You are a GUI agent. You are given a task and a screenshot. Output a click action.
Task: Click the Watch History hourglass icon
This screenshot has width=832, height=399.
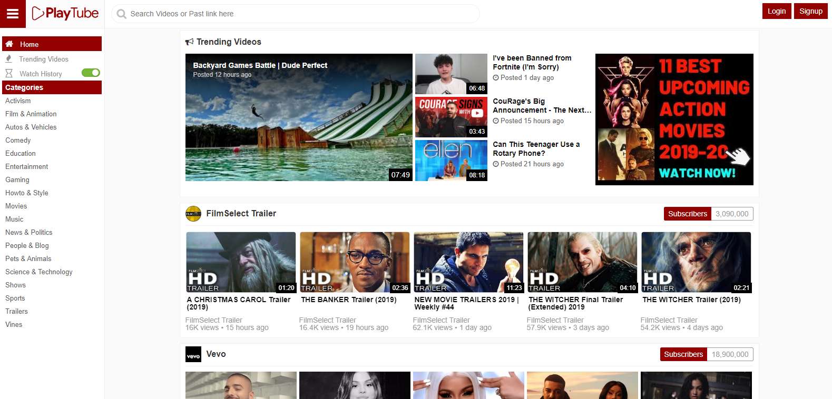(9, 74)
